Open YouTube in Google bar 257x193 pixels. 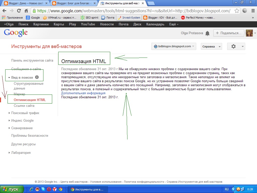point(88,24)
